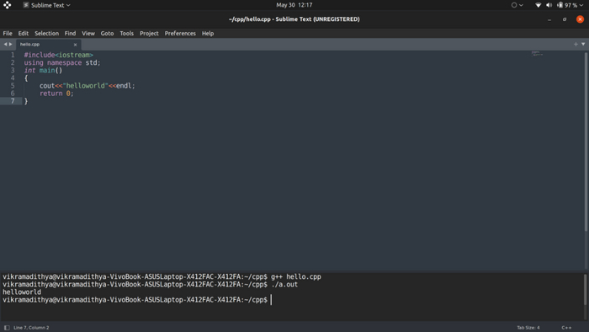Open the Project menu
589x332 pixels.
(149, 33)
